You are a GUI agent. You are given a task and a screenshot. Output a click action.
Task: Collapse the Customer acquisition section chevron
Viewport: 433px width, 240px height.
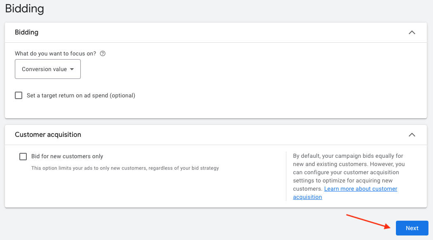pyautogui.click(x=412, y=134)
